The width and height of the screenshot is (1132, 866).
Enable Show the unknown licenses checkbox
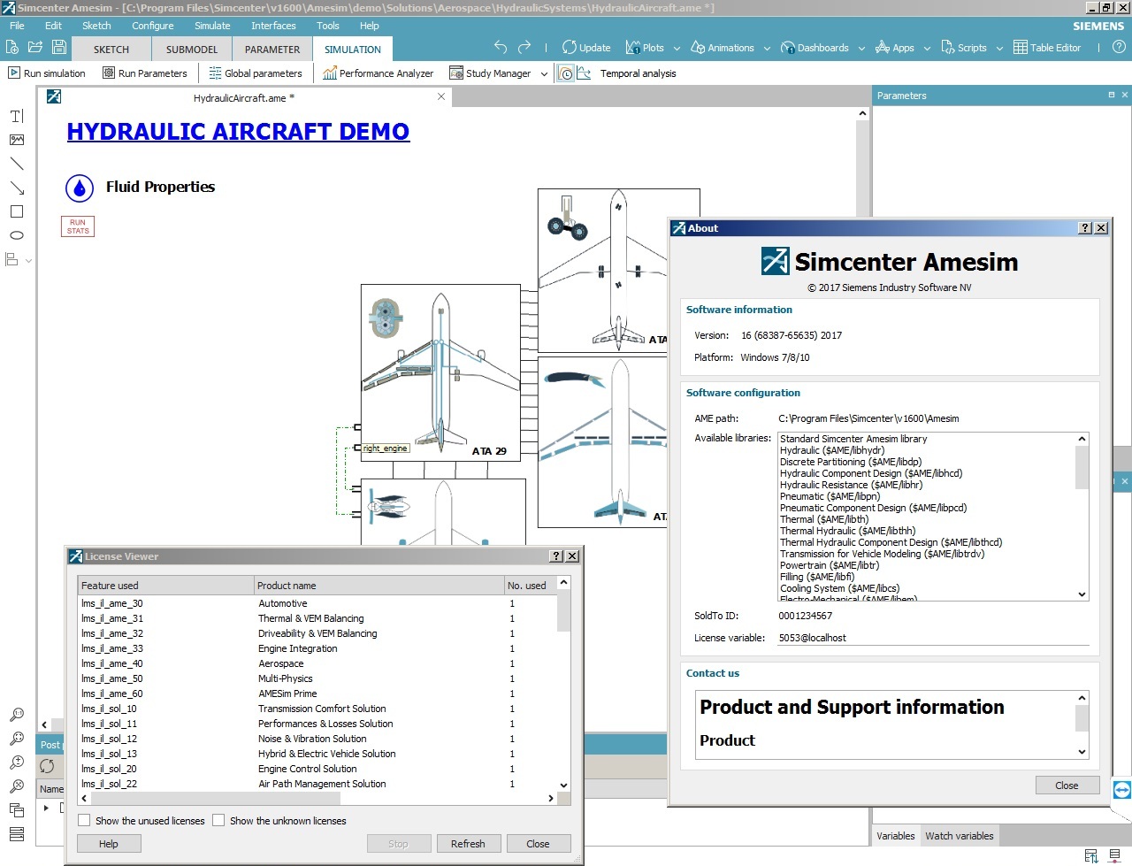[x=218, y=820]
